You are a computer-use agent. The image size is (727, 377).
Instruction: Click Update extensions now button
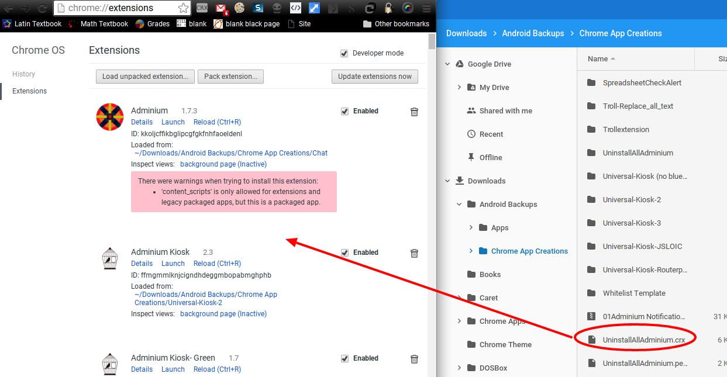[x=375, y=77]
